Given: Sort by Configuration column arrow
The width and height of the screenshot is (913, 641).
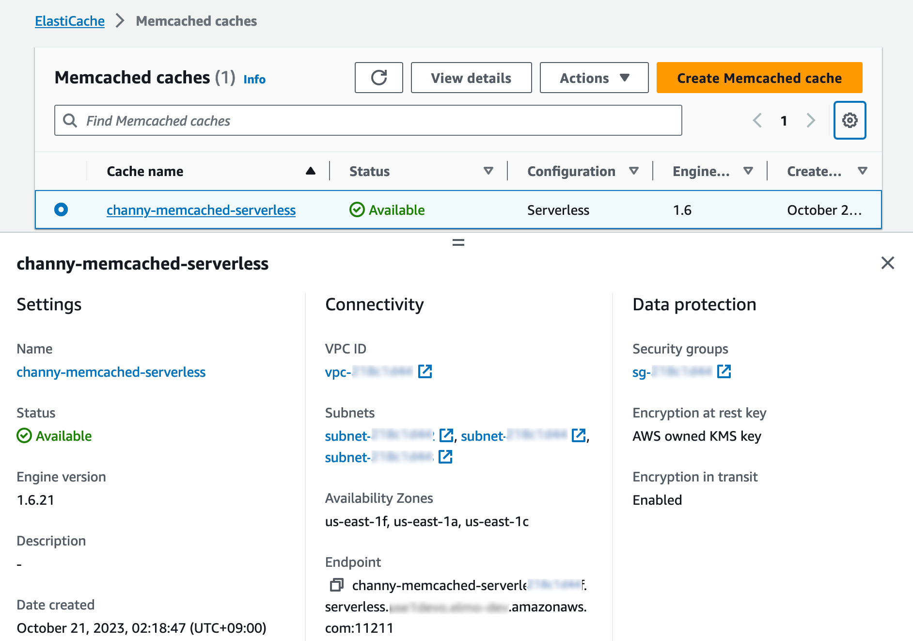Looking at the screenshot, I should pos(633,171).
